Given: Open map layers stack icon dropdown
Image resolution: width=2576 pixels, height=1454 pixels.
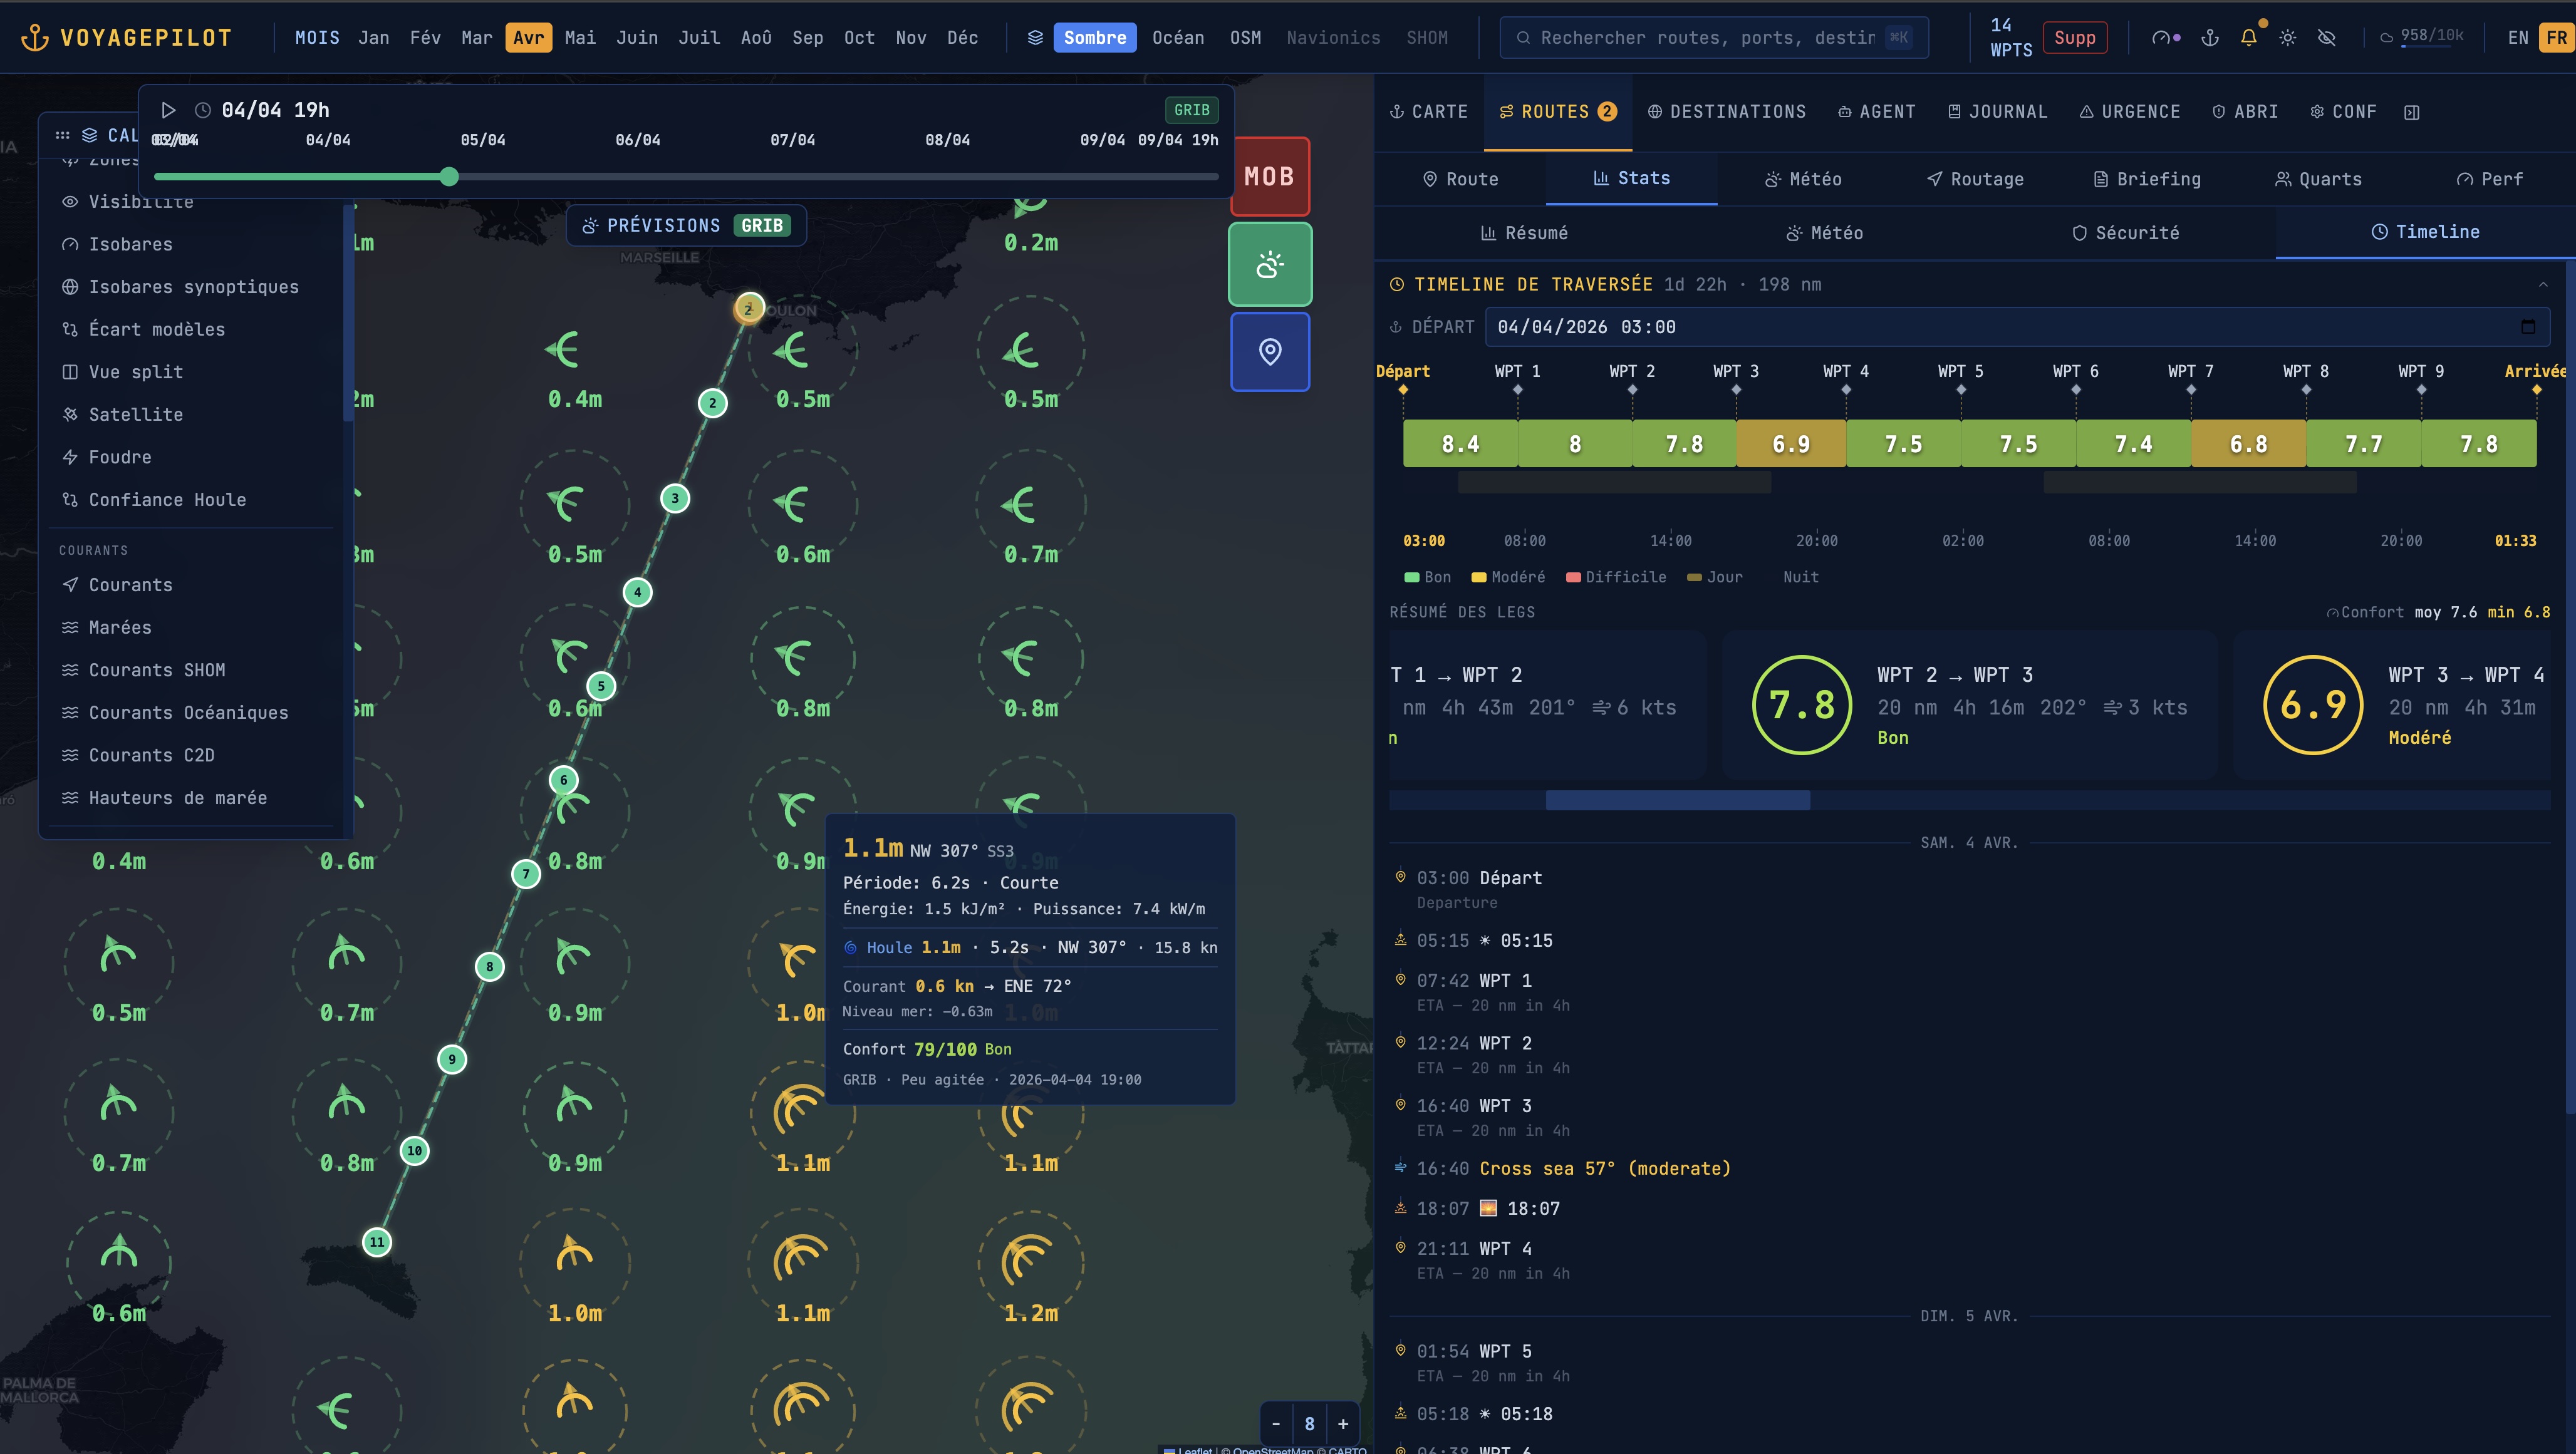Looking at the screenshot, I should tap(1035, 38).
